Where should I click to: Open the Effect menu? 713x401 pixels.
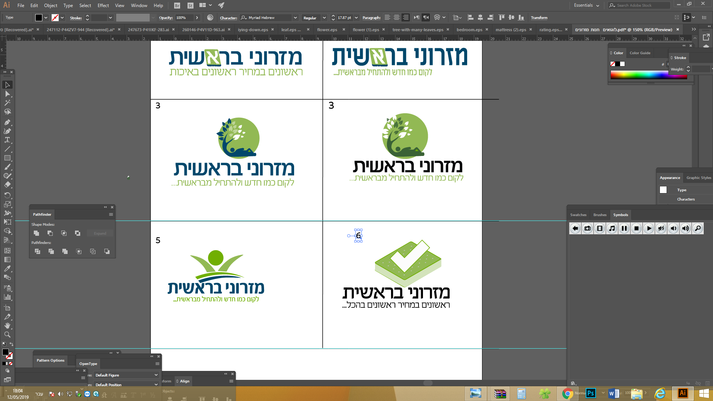[x=103, y=5]
